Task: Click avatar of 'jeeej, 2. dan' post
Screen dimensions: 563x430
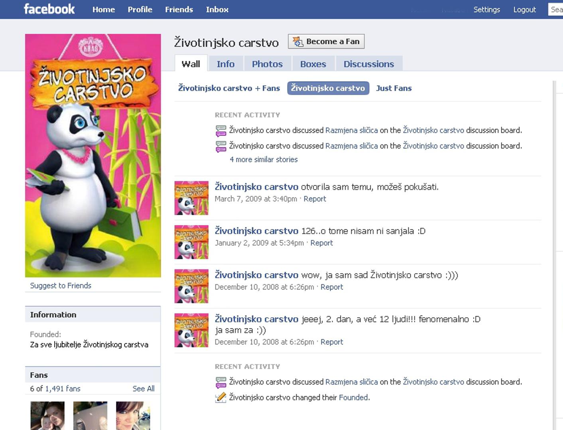Action: tap(191, 330)
